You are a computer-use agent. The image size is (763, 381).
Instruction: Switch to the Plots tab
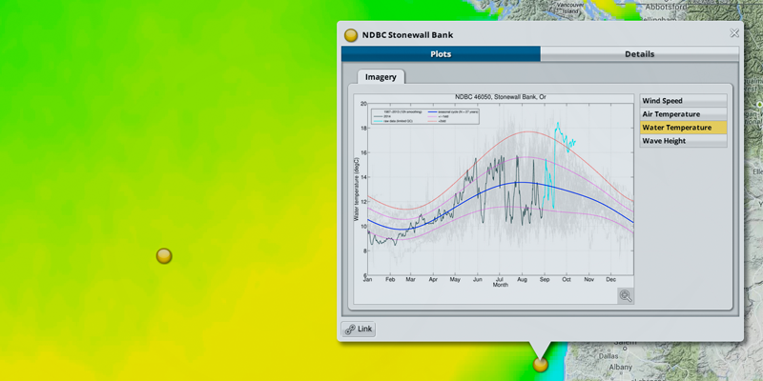click(x=441, y=54)
